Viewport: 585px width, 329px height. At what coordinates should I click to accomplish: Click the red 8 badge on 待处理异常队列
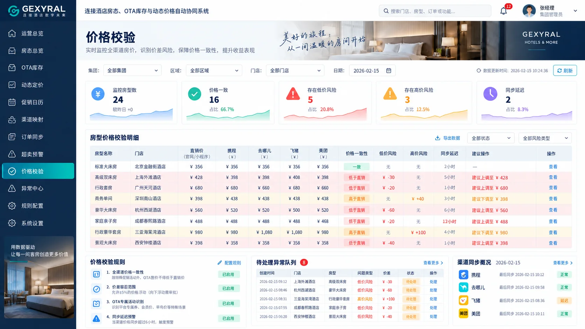(304, 263)
